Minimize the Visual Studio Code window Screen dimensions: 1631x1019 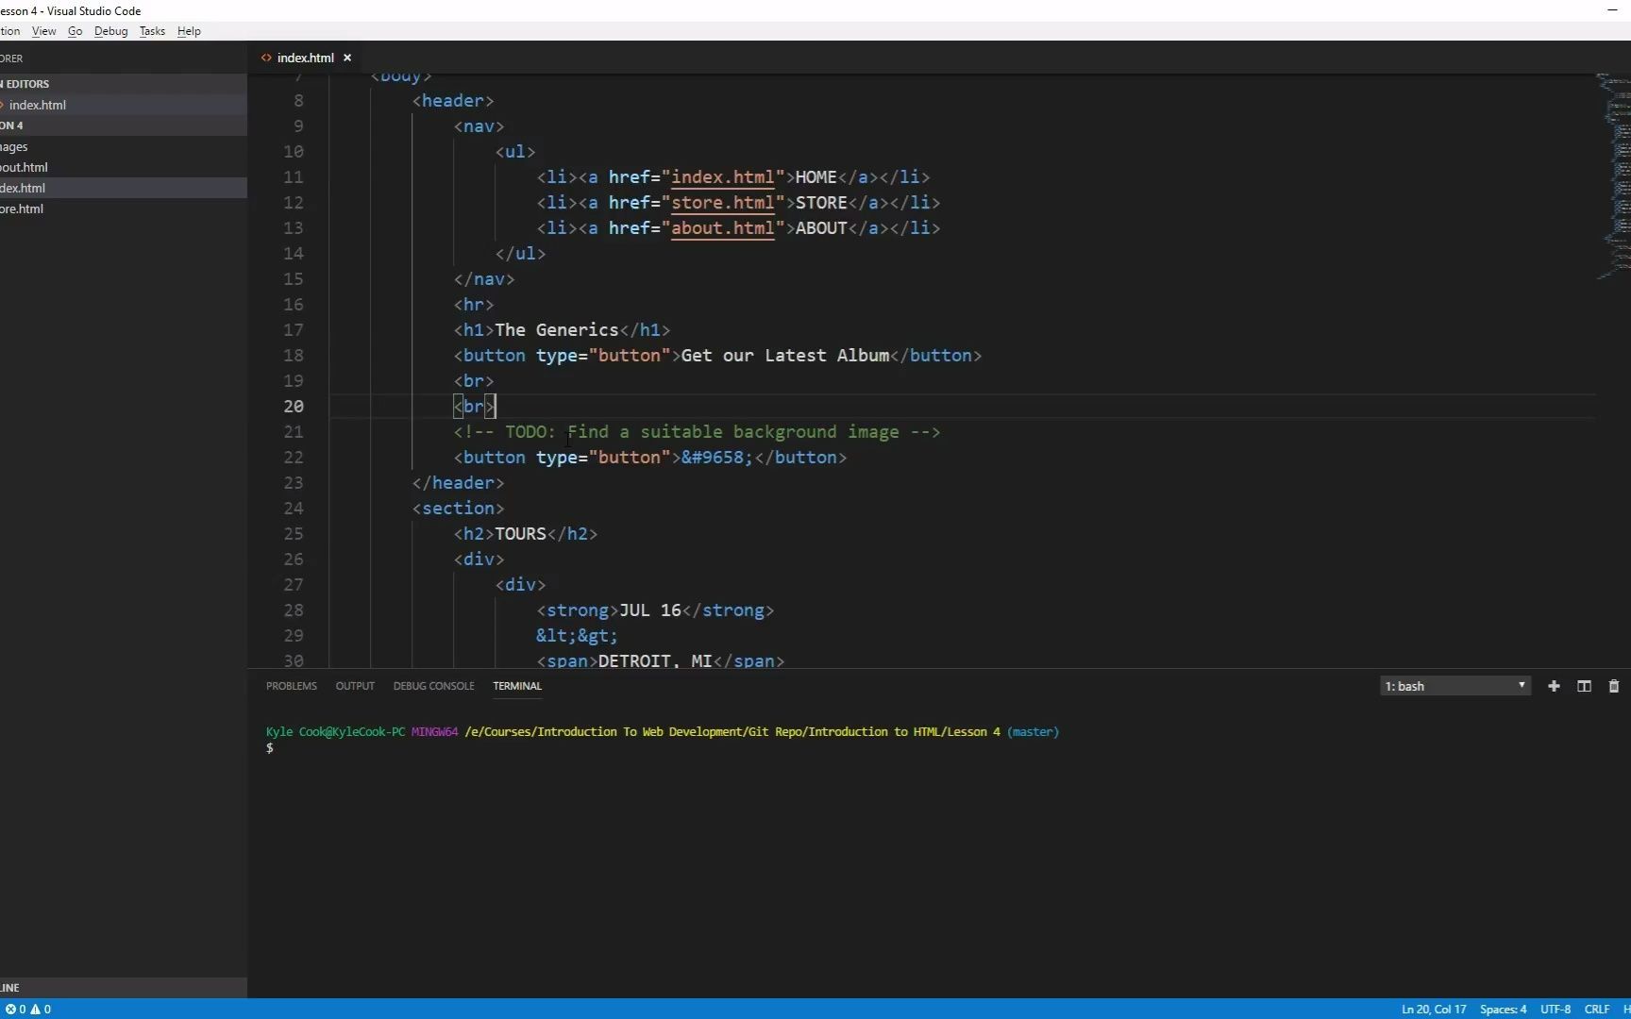tap(1612, 10)
